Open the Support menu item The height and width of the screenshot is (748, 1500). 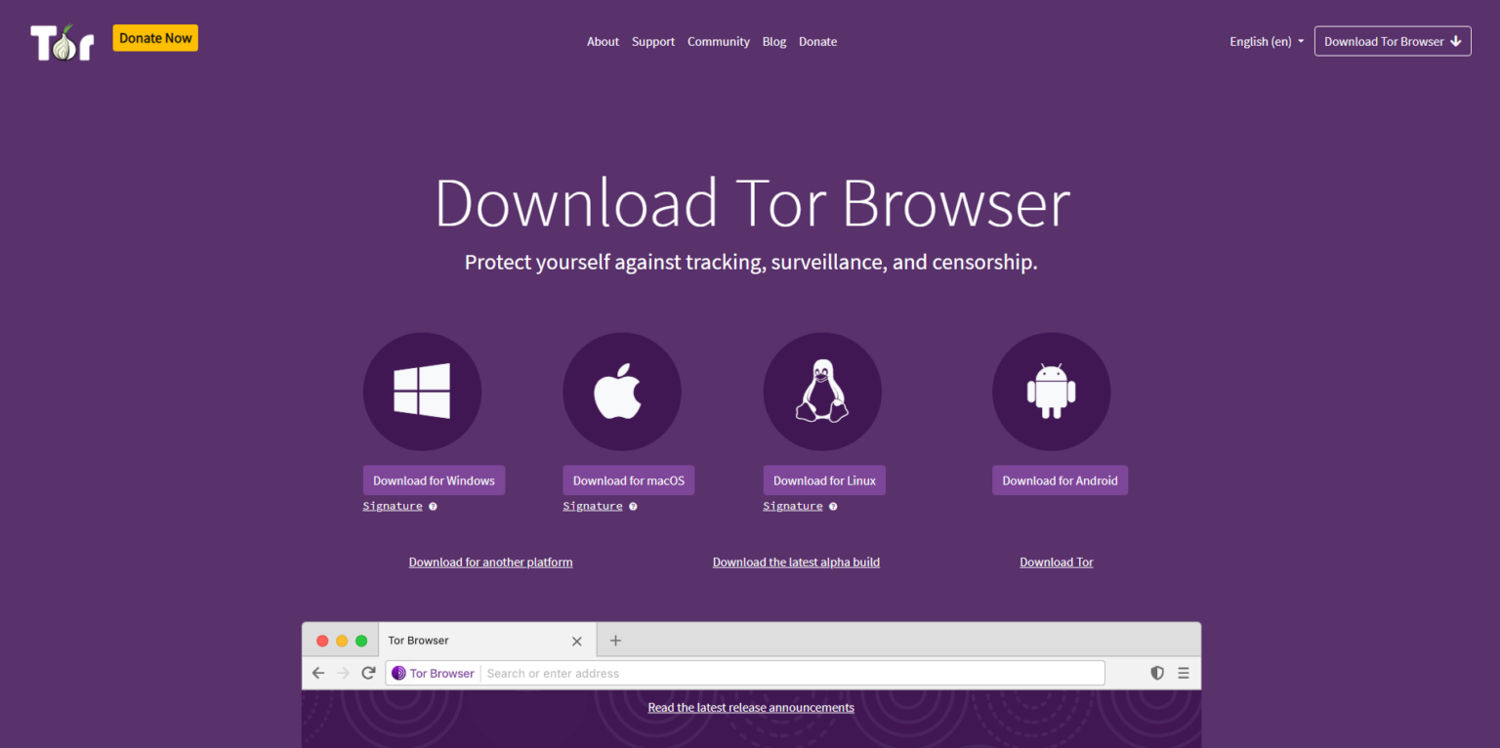tap(652, 41)
